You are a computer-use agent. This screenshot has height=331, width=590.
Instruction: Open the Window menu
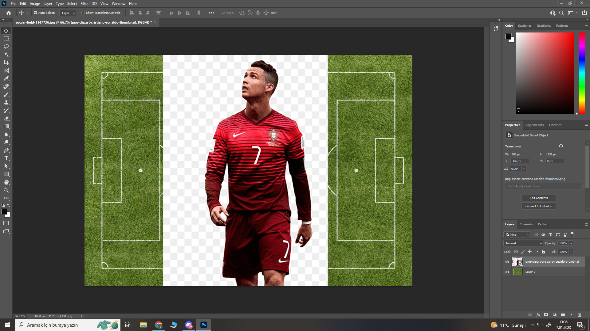click(118, 4)
